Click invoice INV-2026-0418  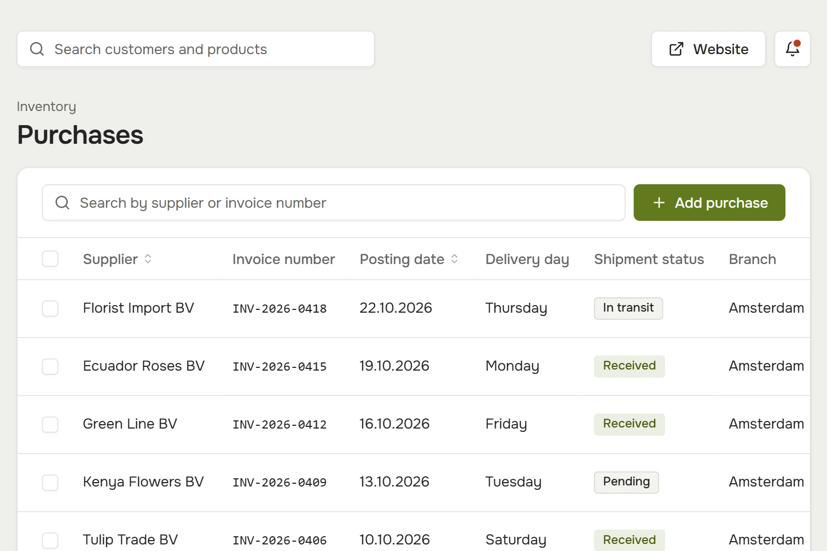pyautogui.click(x=279, y=309)
